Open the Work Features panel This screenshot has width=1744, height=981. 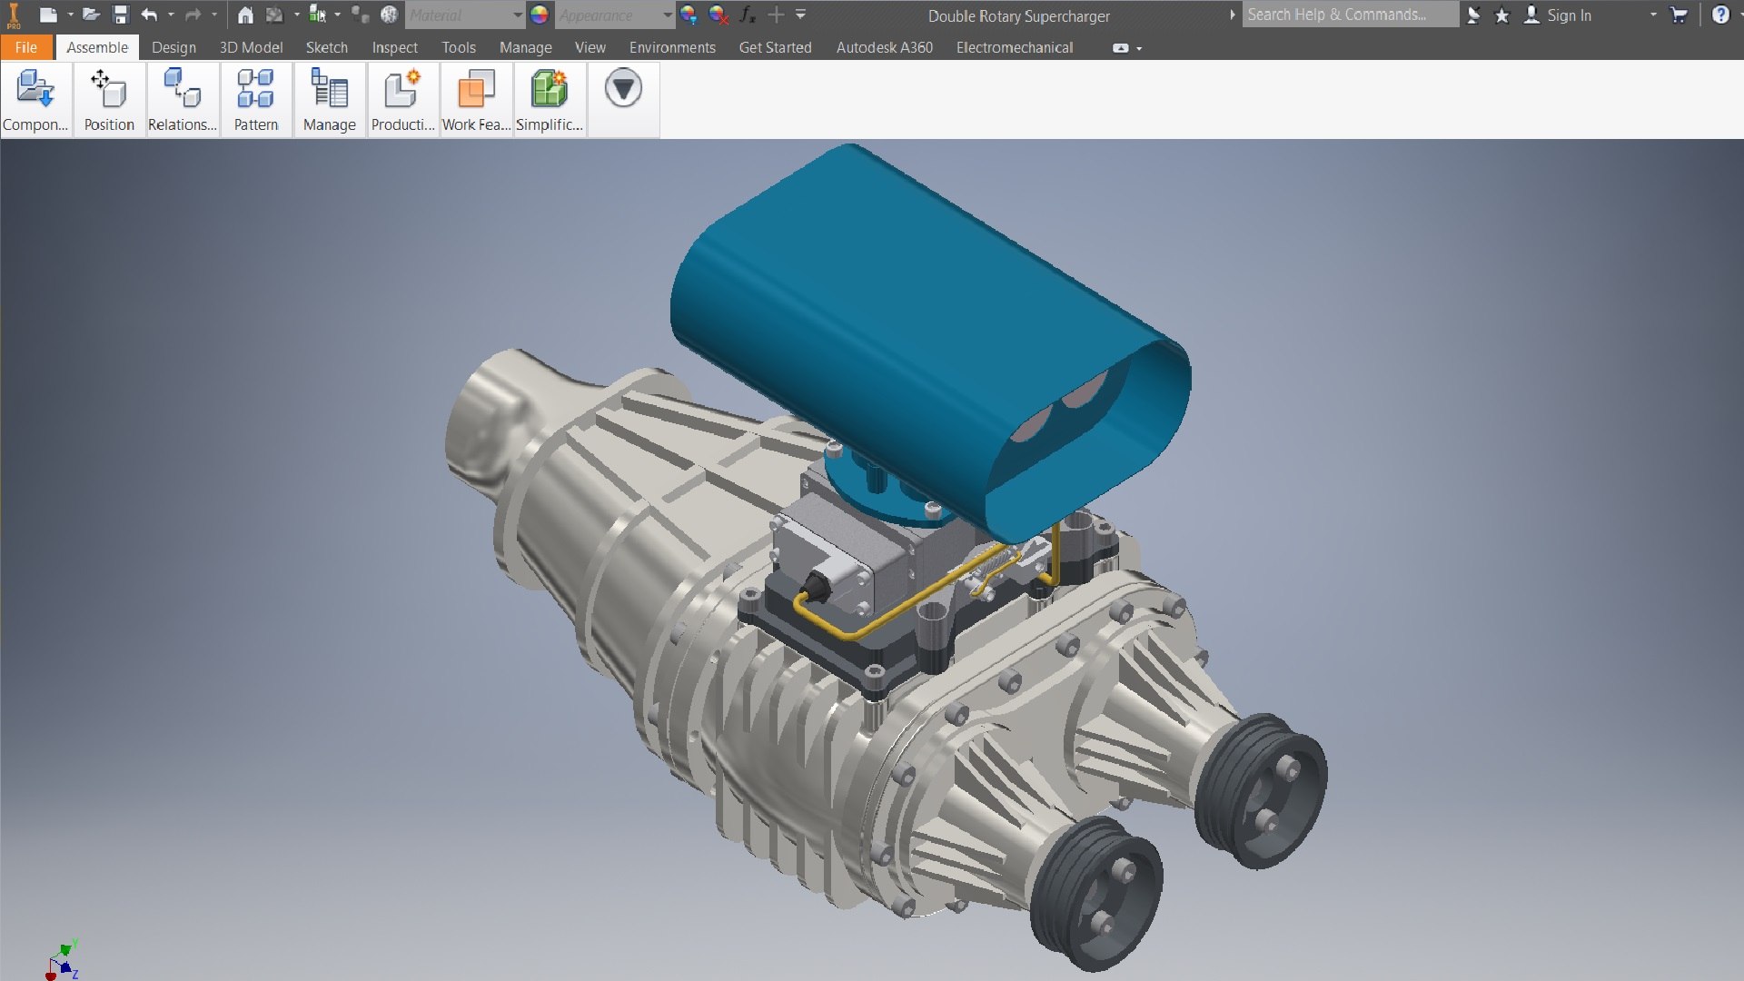(x=477, y=100)
